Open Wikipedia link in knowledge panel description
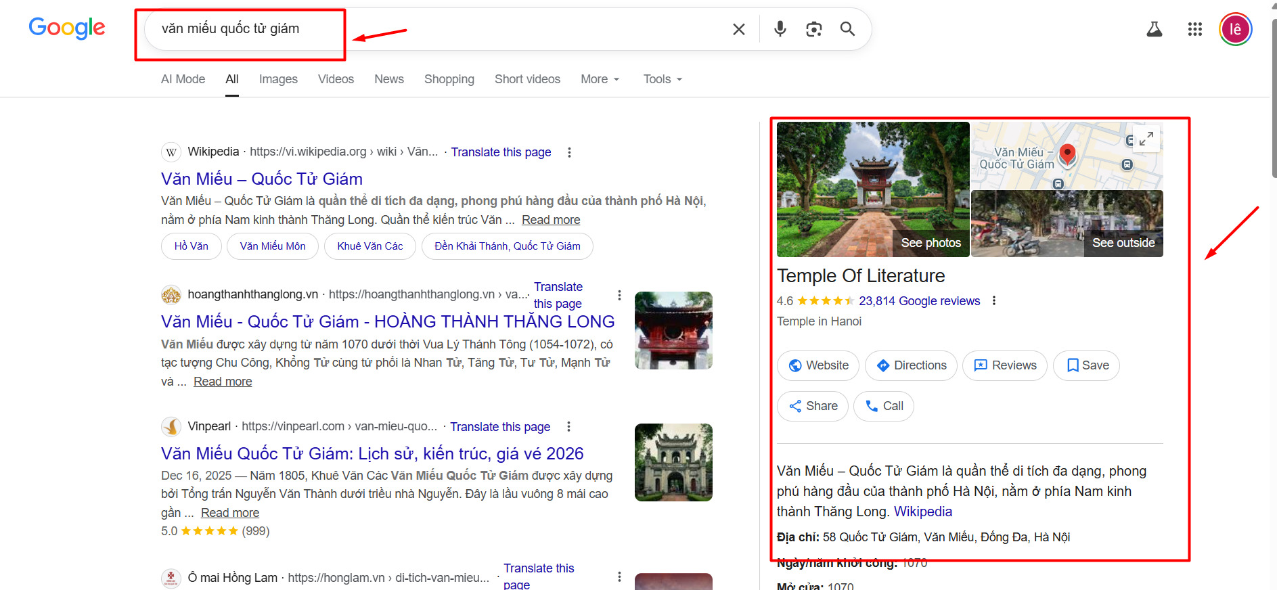 click(x=923, y=512)
